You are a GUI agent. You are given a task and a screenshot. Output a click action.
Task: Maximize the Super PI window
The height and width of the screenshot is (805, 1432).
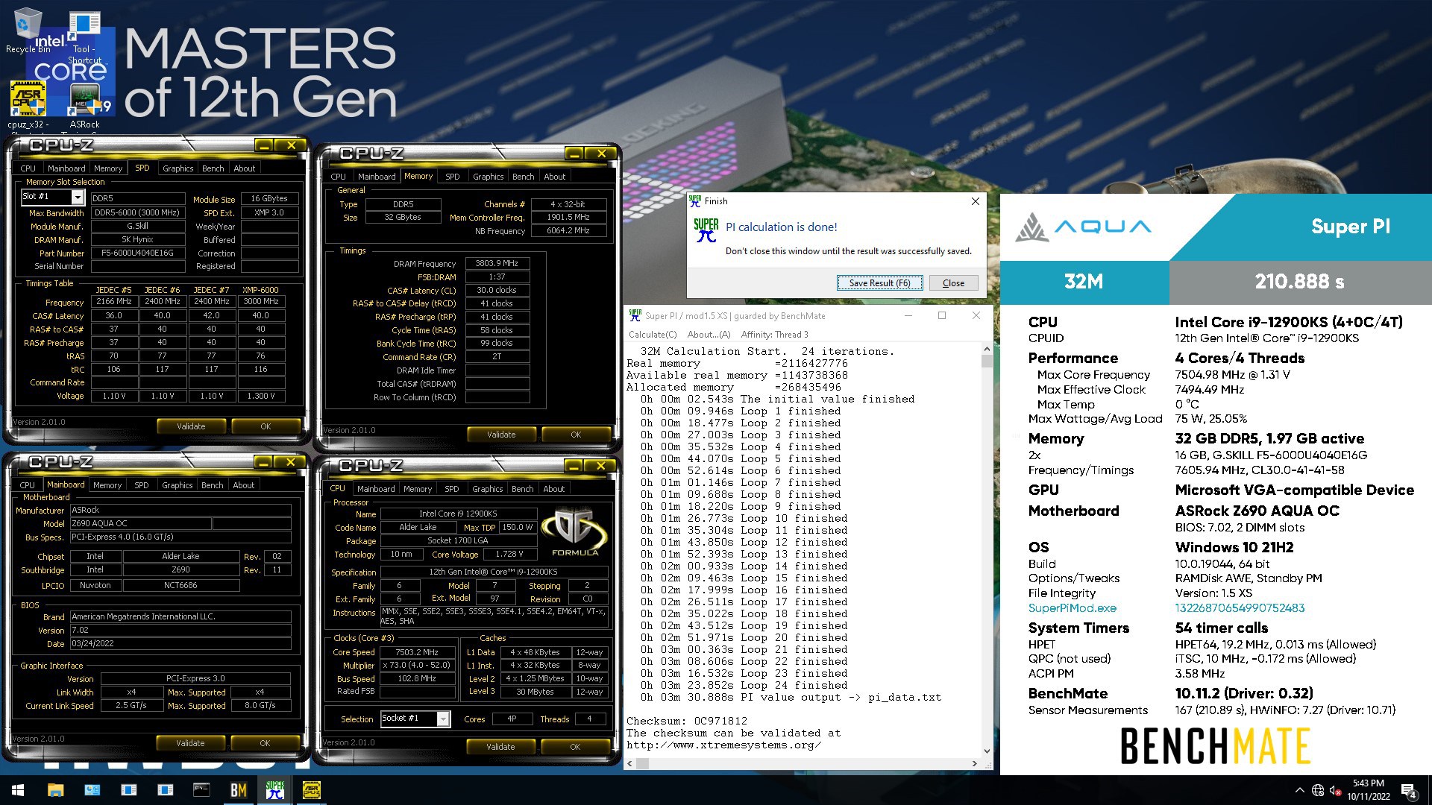pos(942,315)
